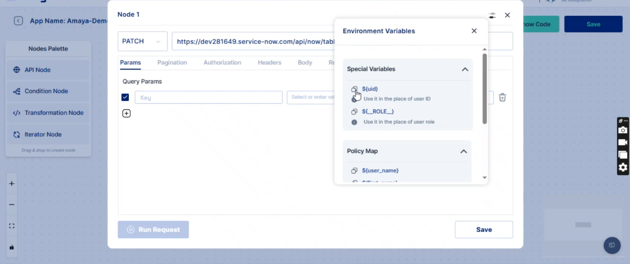Open the help book floating button
630x264 pixels.
pyautogui.click(x=612, y=245)
